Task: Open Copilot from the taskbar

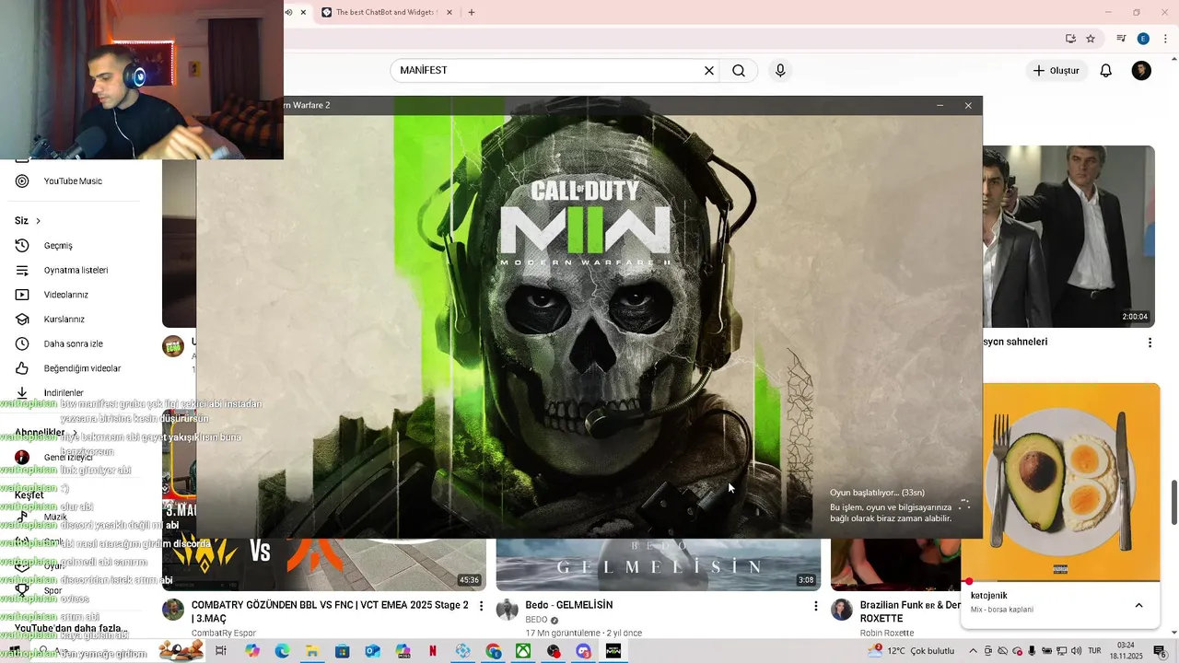Action: (x=251, y=651)
